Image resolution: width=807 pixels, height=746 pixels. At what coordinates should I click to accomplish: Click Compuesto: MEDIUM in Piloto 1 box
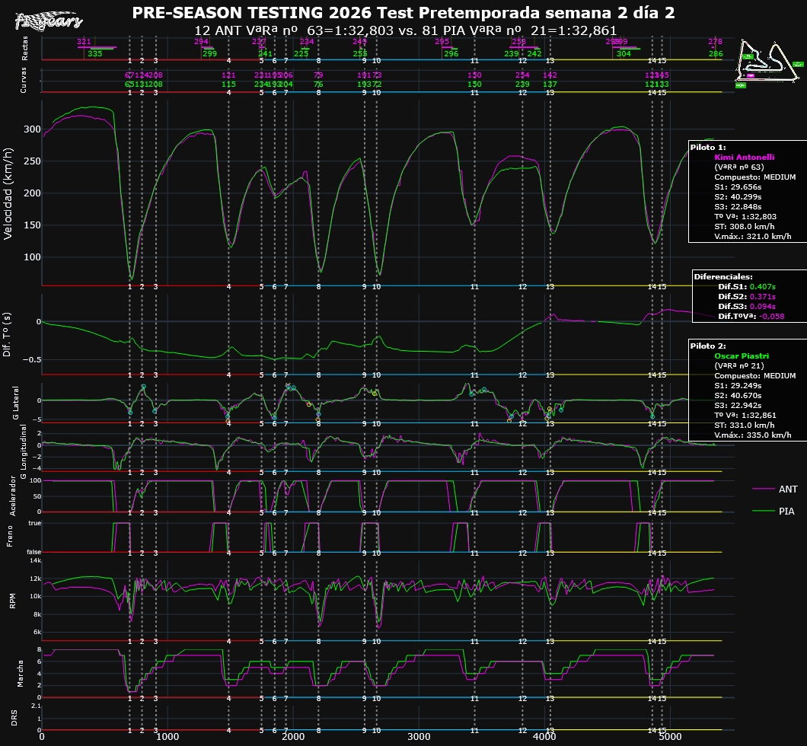pos(755,177)
